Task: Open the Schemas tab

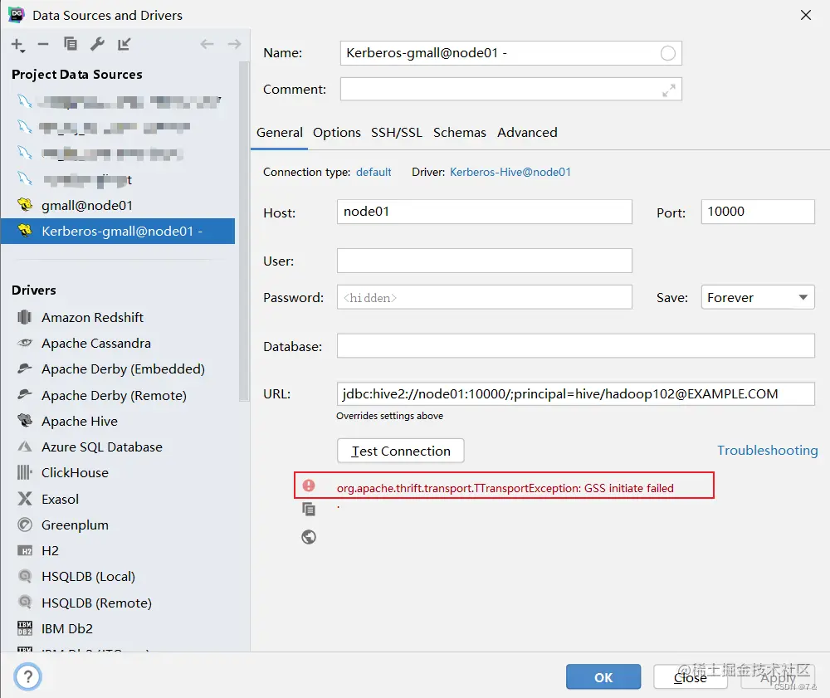Action: coord(460,132)
